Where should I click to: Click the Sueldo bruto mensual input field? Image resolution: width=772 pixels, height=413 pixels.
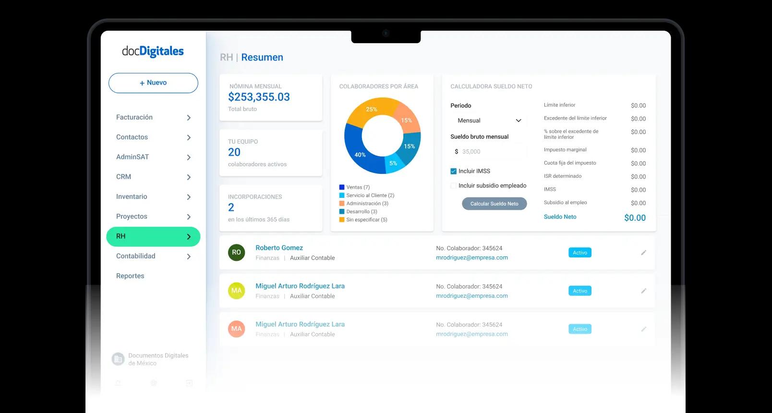[x=488, y=152]
